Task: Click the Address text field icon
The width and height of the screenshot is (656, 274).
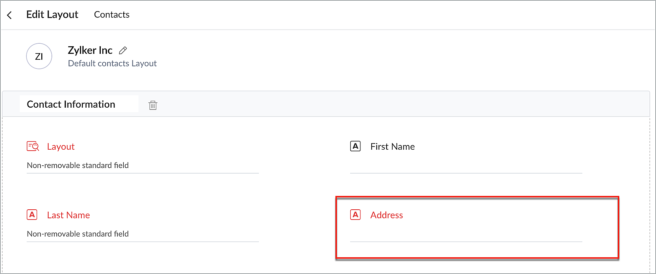Action: pyautogui.click(x=356, y=215)
